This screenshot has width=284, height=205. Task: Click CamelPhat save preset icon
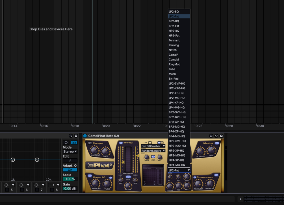pos(221,136)
